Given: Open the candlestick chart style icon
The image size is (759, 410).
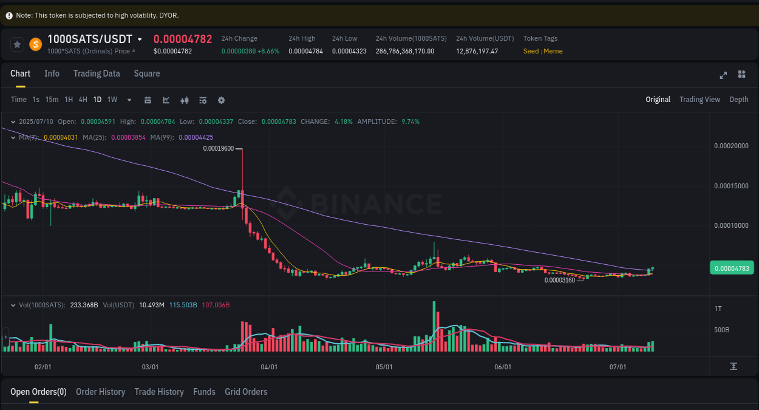Looking at the screenshot, I should click(x=185, y=100).
